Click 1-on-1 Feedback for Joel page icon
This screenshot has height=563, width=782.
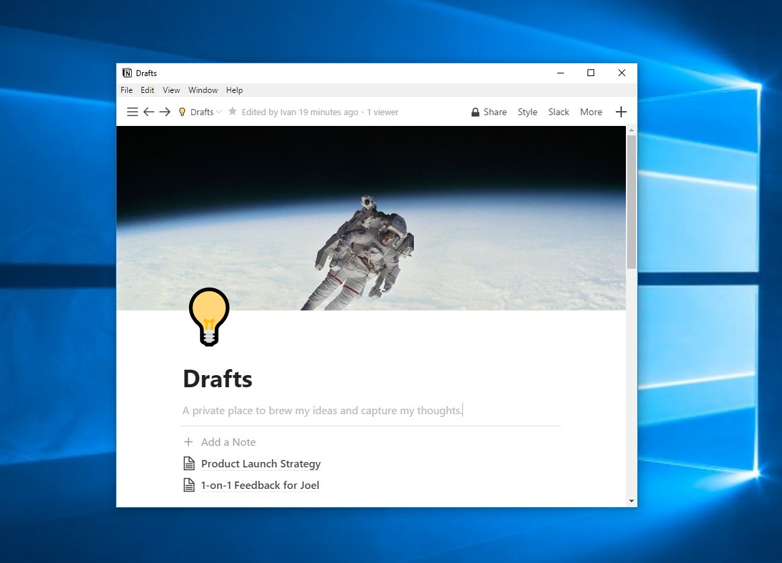click(189, 485)
